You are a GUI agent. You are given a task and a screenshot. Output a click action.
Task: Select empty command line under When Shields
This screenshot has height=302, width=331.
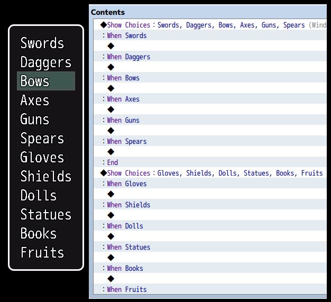point(210,215)
